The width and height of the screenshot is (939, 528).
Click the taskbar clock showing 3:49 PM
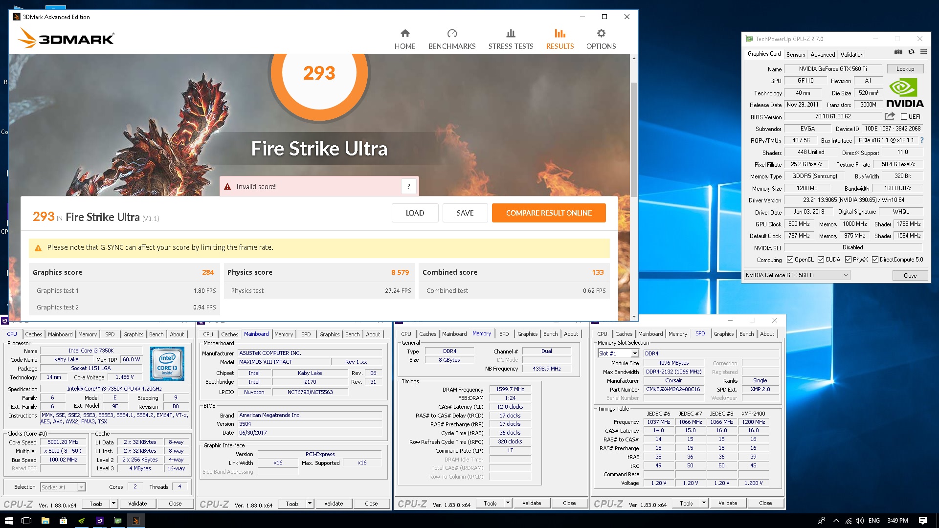(x=897, y=521)
